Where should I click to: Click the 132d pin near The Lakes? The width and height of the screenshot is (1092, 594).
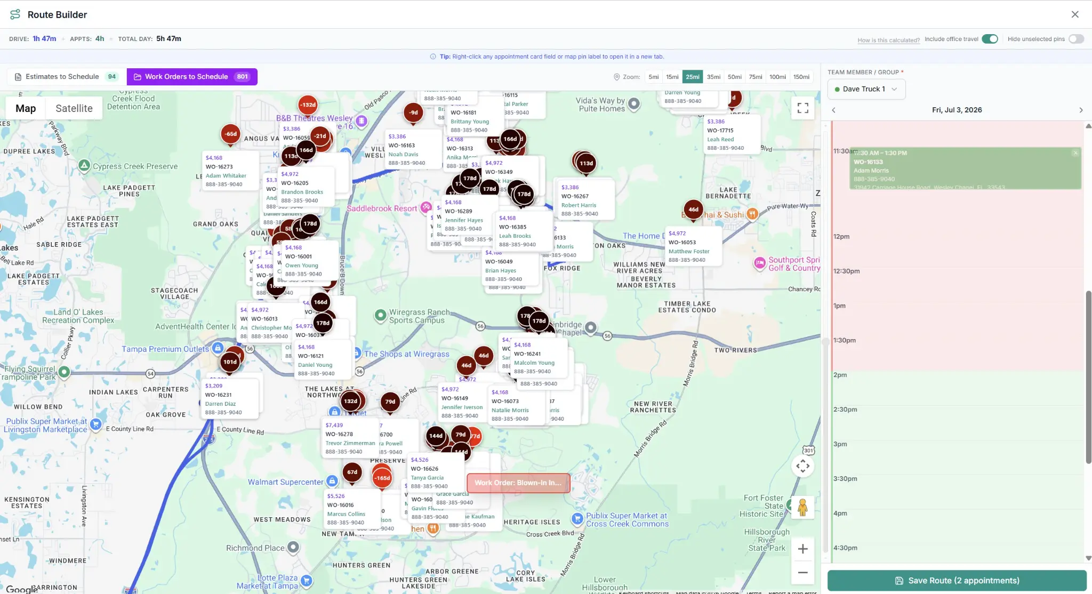(x=350, y=401)
